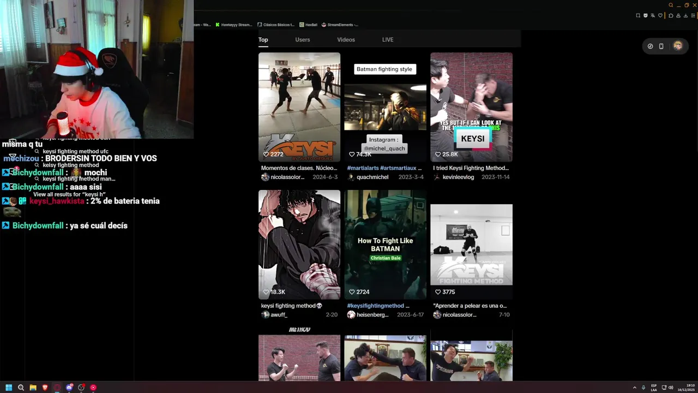
Task: Open the Batman fighting style video
Action: (x=385, y=107)
